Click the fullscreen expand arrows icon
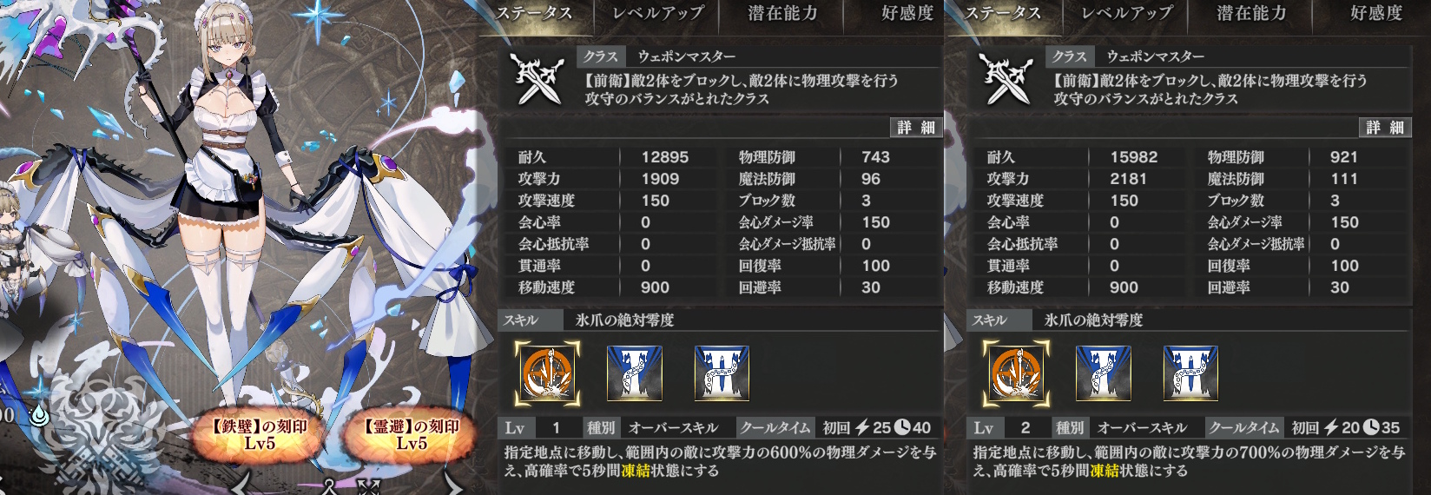 coord(368,487)
